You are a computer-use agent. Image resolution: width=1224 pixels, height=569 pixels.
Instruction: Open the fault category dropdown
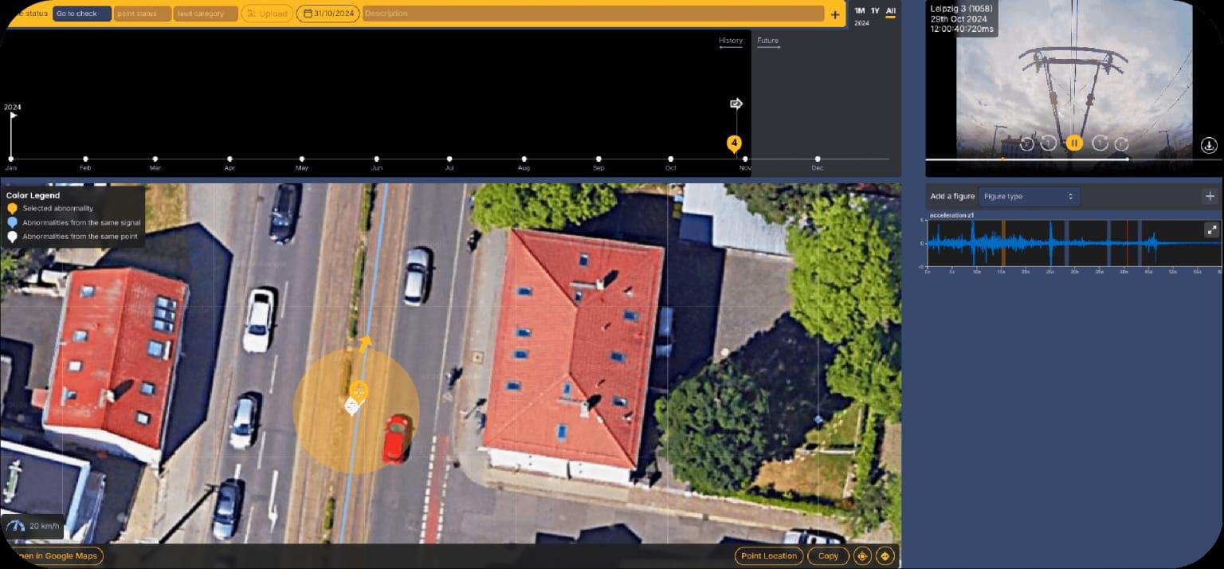tap(206, 14)
